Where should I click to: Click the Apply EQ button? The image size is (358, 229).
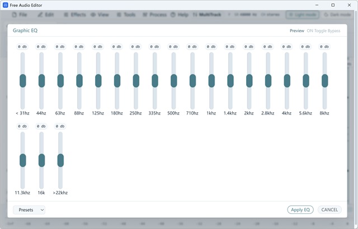click(300, 209)
